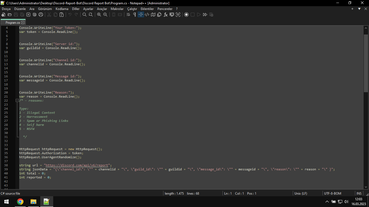Viewport: 369px width, 207px height.
Task: Open the Araçlar menu
Action: pyautogui.click(x=102, y=9)
